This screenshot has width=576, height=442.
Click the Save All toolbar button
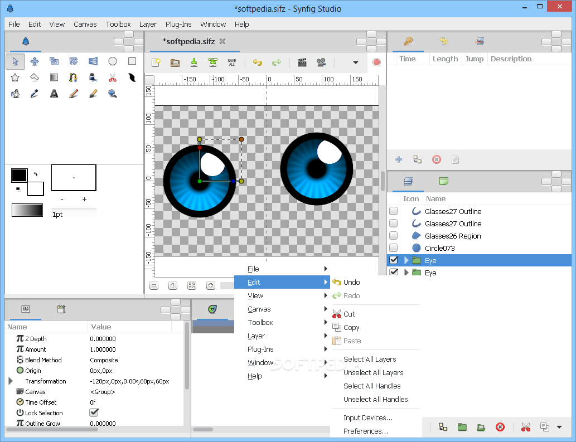pyautogui.click(x=232, y=62)
